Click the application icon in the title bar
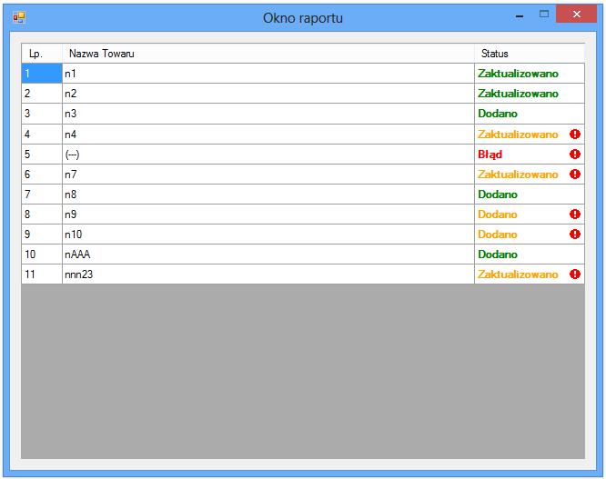 pyautogui.click(x=18, y=16)
